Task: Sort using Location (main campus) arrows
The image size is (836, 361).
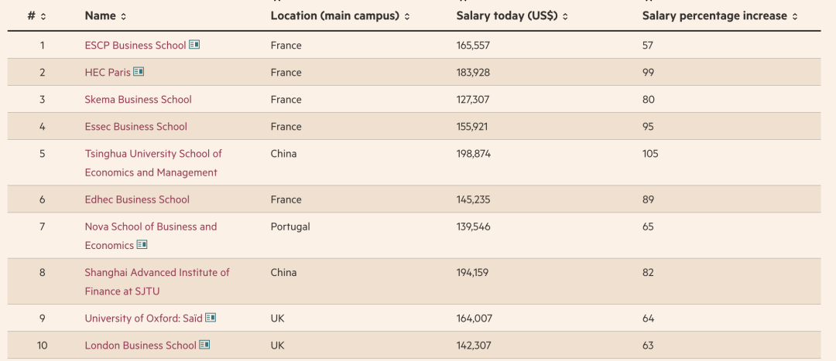Action: pyautogui.click(x=407, y=16)
